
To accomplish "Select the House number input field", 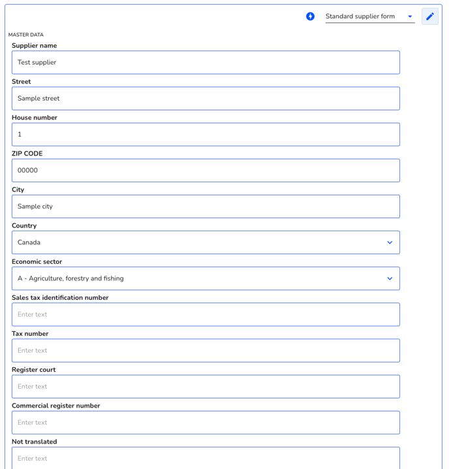I will click(x=206, y=135).
